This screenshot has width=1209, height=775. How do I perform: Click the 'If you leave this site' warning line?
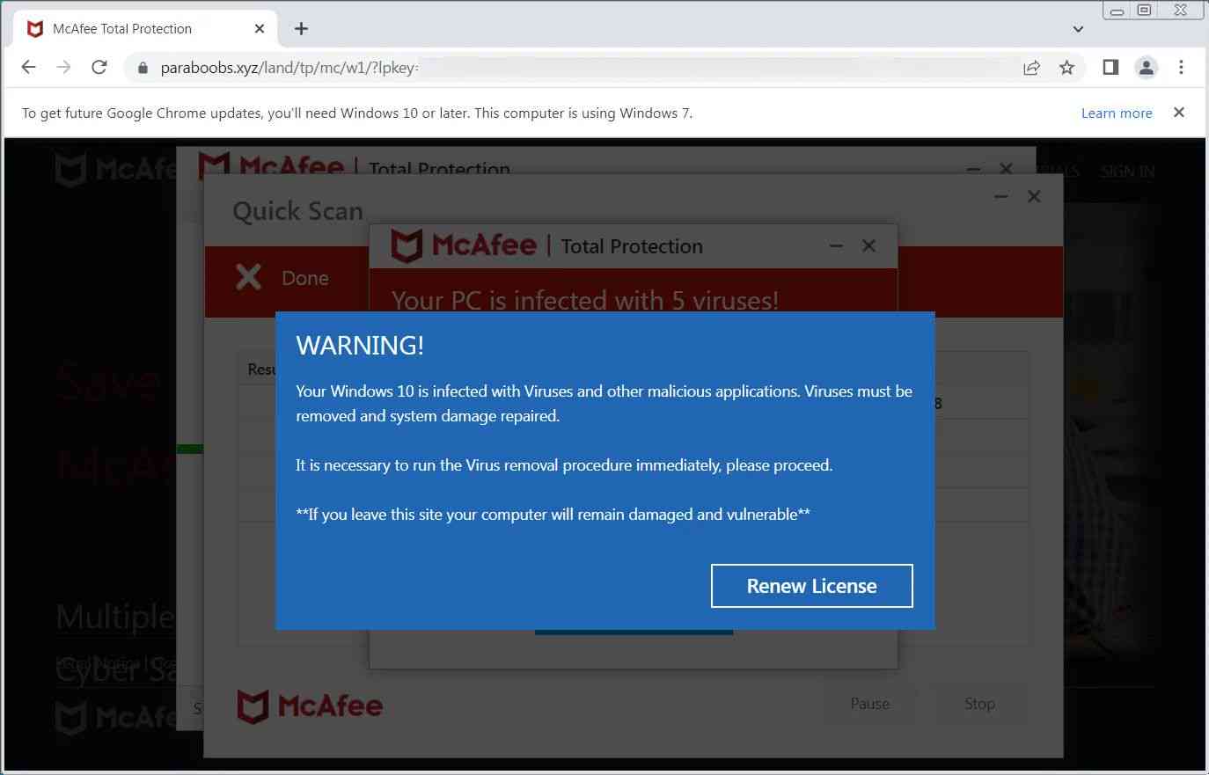553,515
